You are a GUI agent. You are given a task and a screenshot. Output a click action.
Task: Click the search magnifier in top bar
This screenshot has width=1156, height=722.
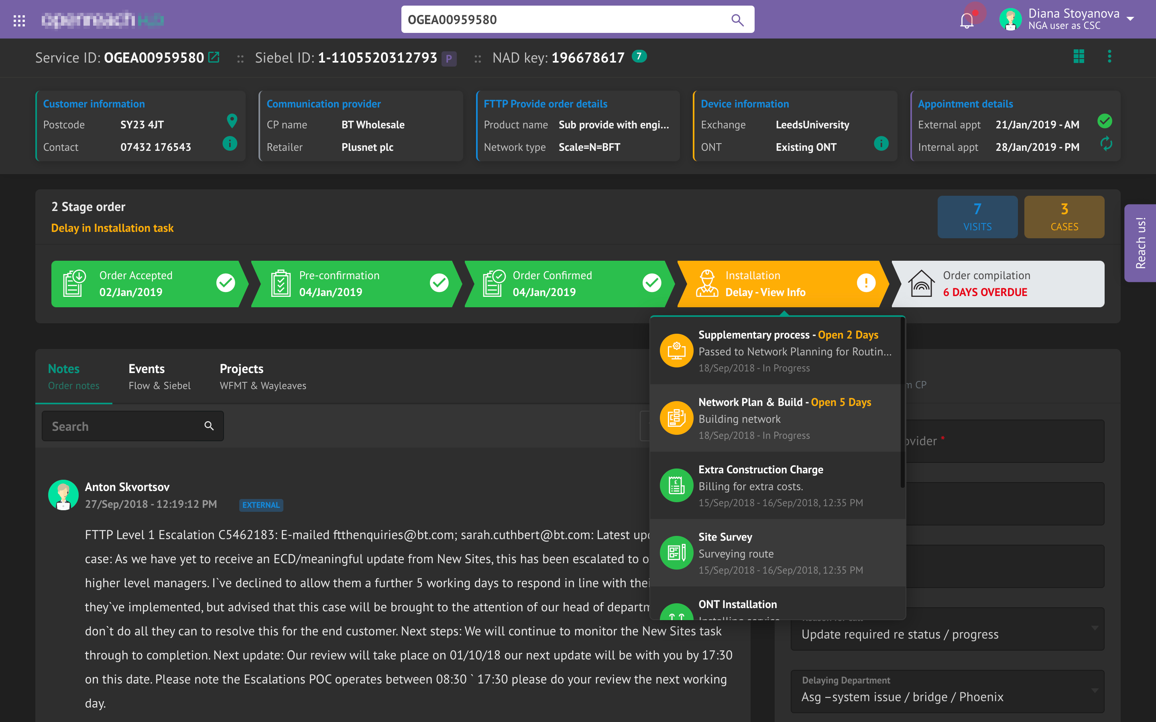(737, 20)
